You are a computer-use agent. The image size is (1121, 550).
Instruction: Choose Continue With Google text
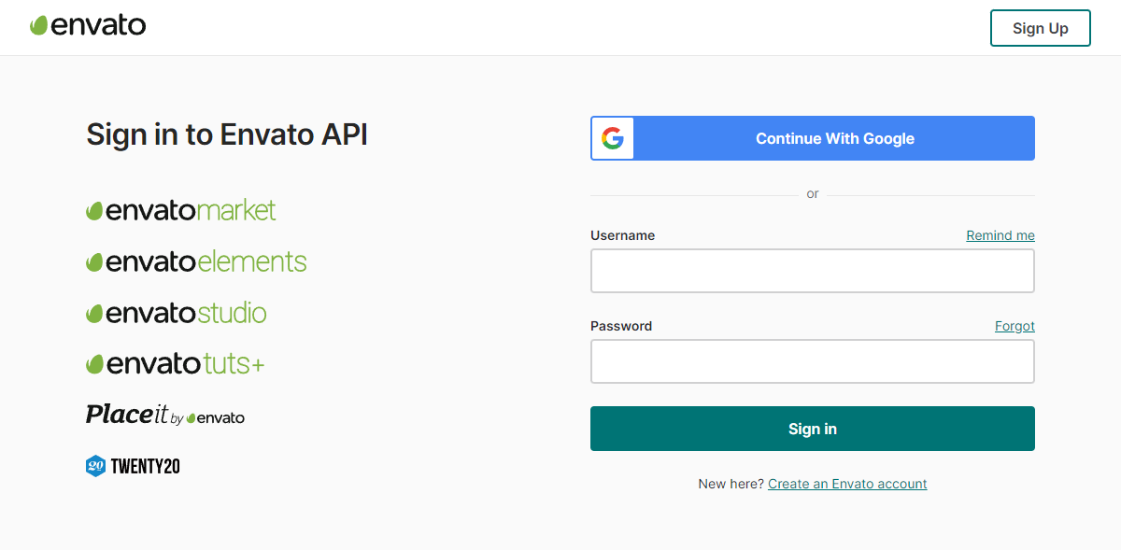(x=834, y=138)
